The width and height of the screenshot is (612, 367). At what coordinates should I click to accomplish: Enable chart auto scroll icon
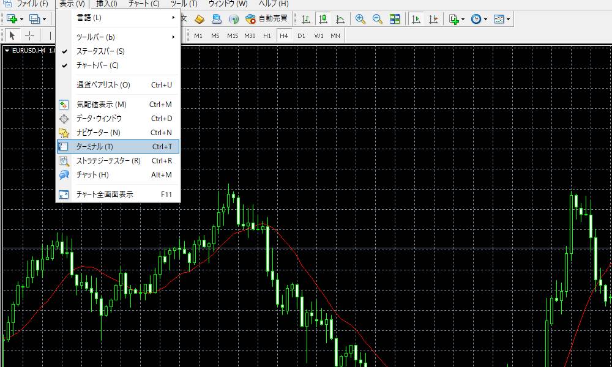[416, 19]
